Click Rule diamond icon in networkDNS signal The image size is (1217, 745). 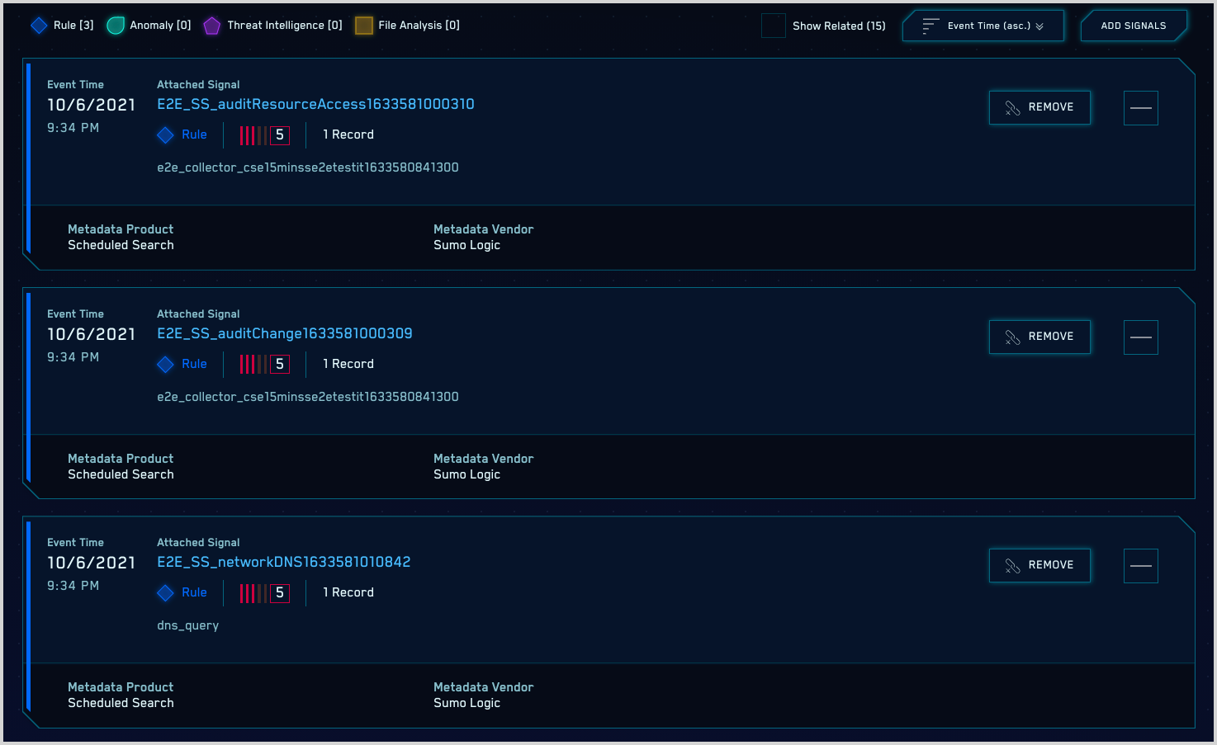click(166, 593)
